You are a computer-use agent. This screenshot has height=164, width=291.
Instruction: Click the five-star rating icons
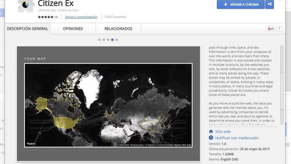45,17
